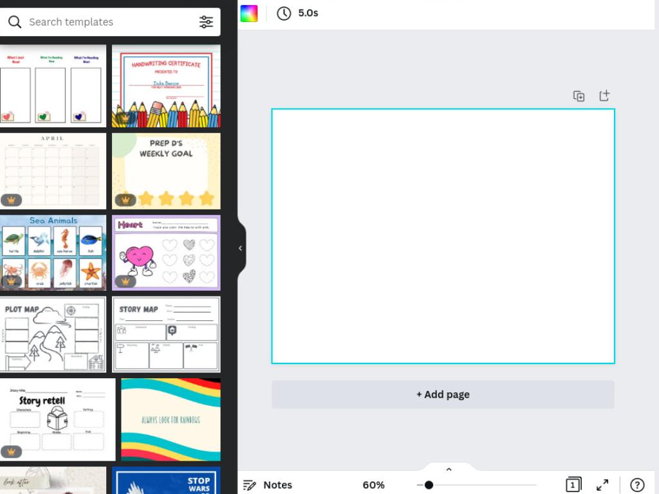The width and height of the screenshot is (659, 494).
Task: Click the crown badge on Heart template
Action: pyautogui.click(x=125, y=281)
